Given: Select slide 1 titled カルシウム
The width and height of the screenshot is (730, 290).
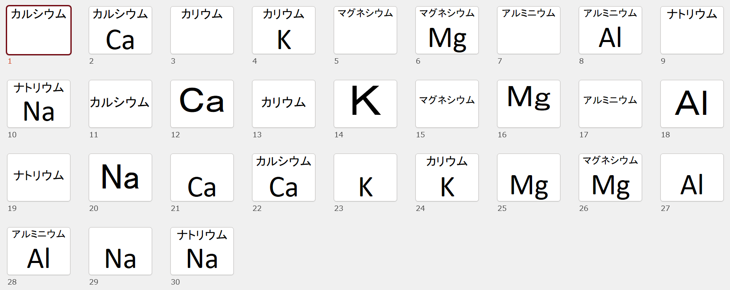Looking at the screenshot, I should [x=39, y=30].
